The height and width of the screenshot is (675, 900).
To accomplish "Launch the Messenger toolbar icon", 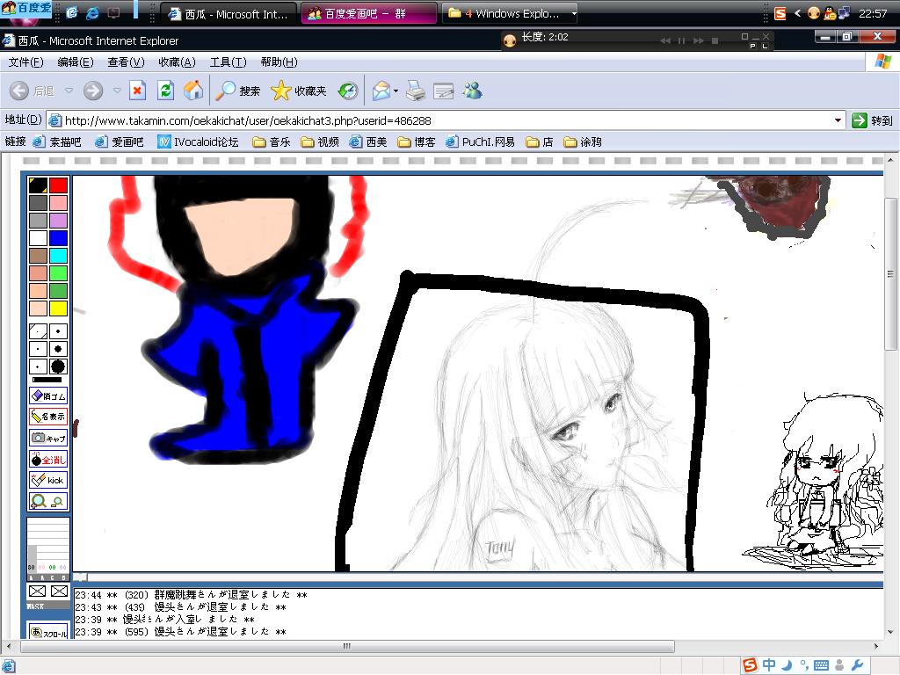I will pyautogui.click(x=472, y=91).
